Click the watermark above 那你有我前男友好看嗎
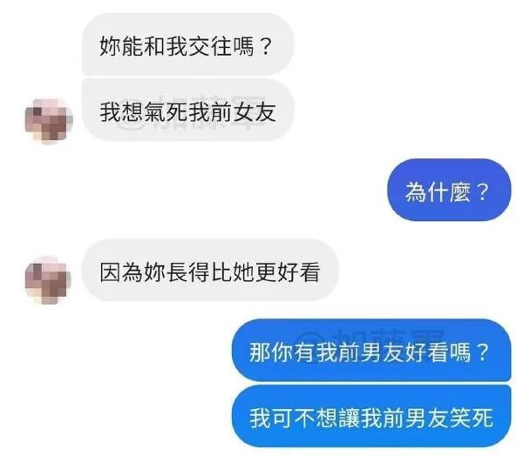This screenshot has width=523, height=456. coord(372,336)
